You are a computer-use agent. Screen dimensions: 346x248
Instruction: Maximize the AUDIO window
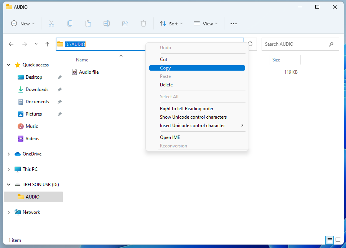pyautogui.click(x=317, y=7)
